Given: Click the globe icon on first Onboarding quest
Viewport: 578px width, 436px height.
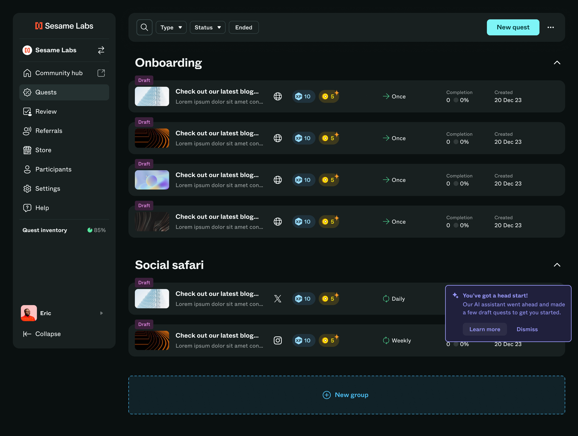Looking at the screenshot, I should tap(278, 97).
